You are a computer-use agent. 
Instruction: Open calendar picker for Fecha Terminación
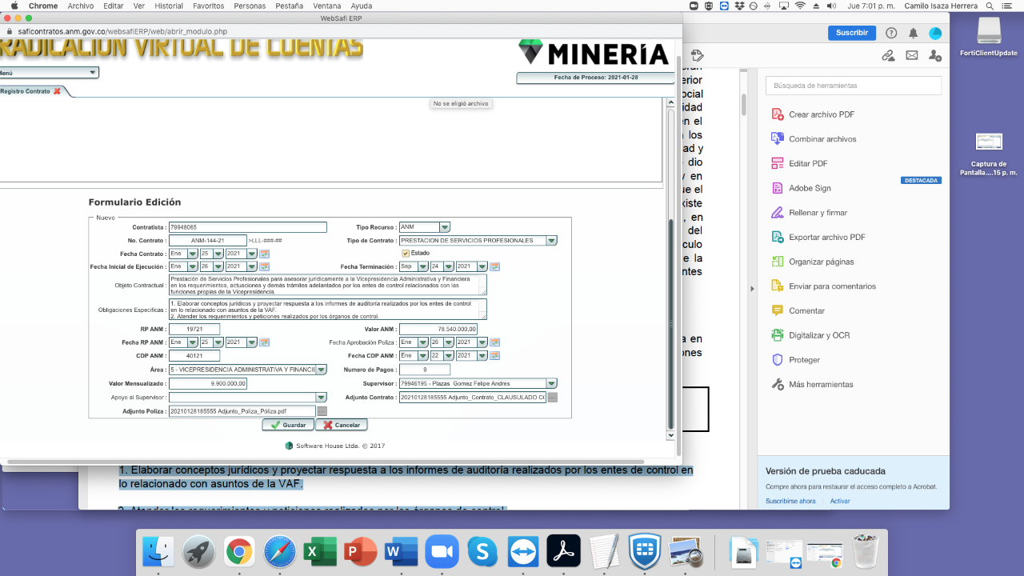click(494, 266)
